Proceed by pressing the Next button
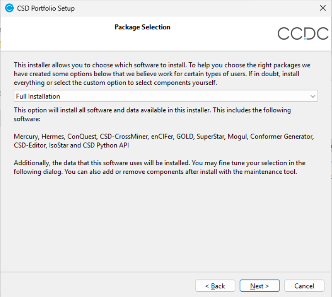This screenshot has height=297, width=332. [x=259, y=286]
